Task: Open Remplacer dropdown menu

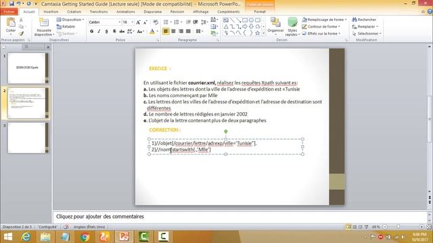Action: [365, 26]
